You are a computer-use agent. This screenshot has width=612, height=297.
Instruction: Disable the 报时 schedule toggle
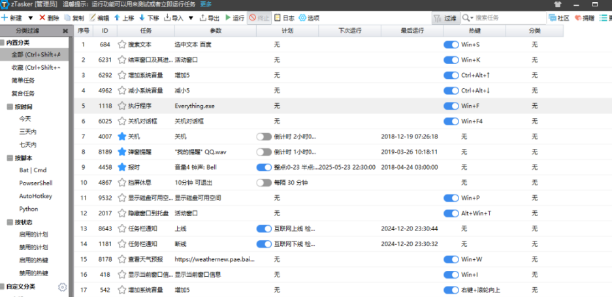tap(264, 167)
